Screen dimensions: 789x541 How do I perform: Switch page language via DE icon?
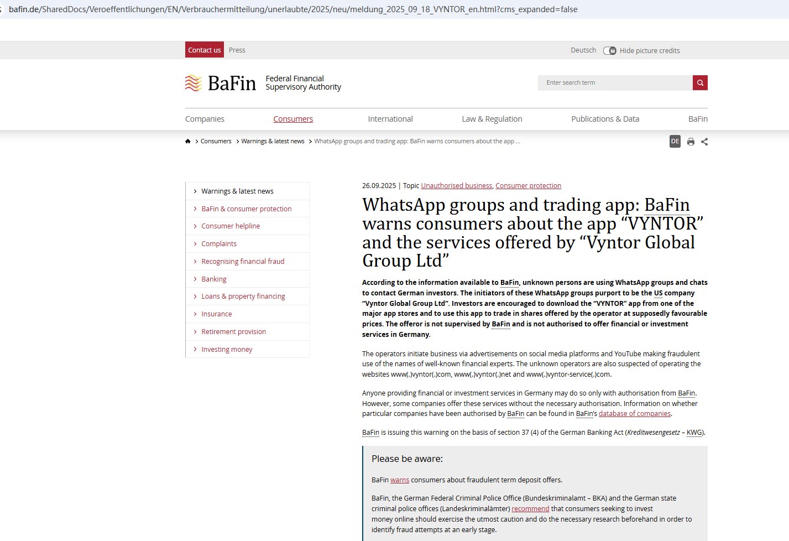[x=675, y=142]
